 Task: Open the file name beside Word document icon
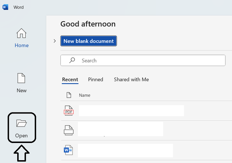(x=125, y=150)
